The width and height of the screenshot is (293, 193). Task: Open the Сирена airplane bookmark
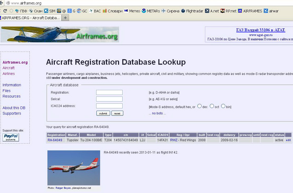pos(170,11)
